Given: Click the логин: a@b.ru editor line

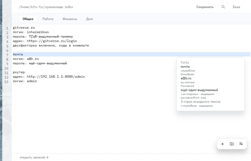Looking at the screenshot, I should click(x=26, y=59).
